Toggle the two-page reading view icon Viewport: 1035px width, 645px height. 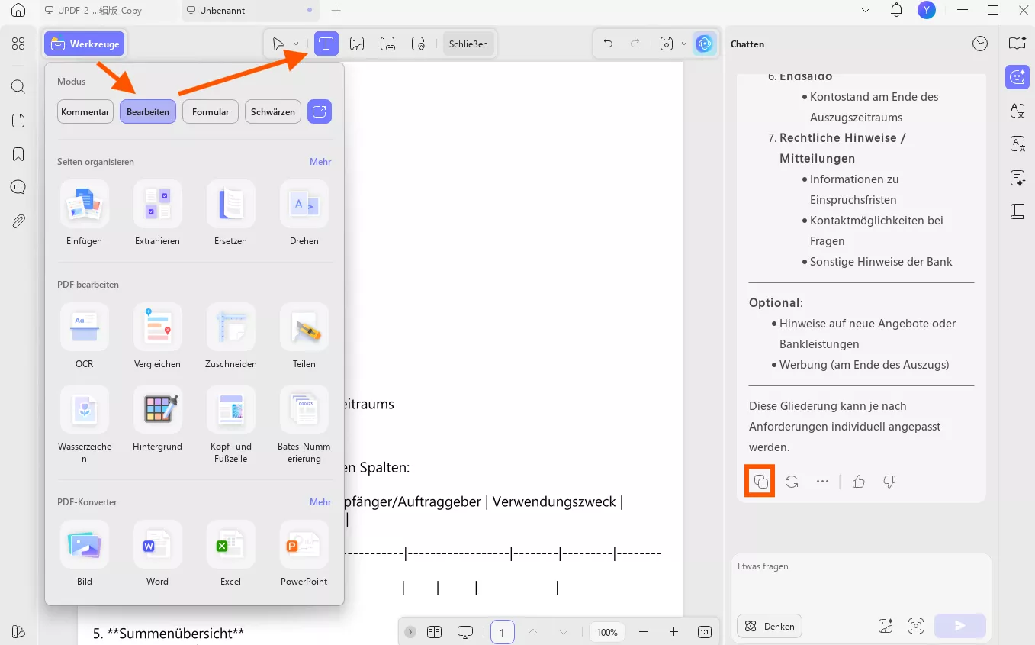[435, 632]
